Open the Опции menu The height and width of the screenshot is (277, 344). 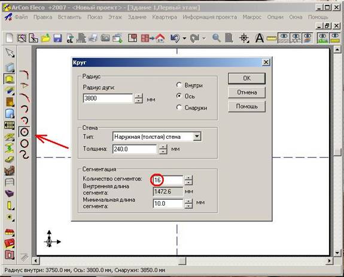pos(275,17)
